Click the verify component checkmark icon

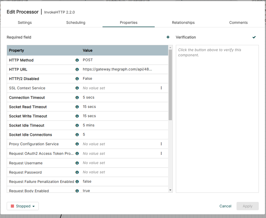click(254, 37)
